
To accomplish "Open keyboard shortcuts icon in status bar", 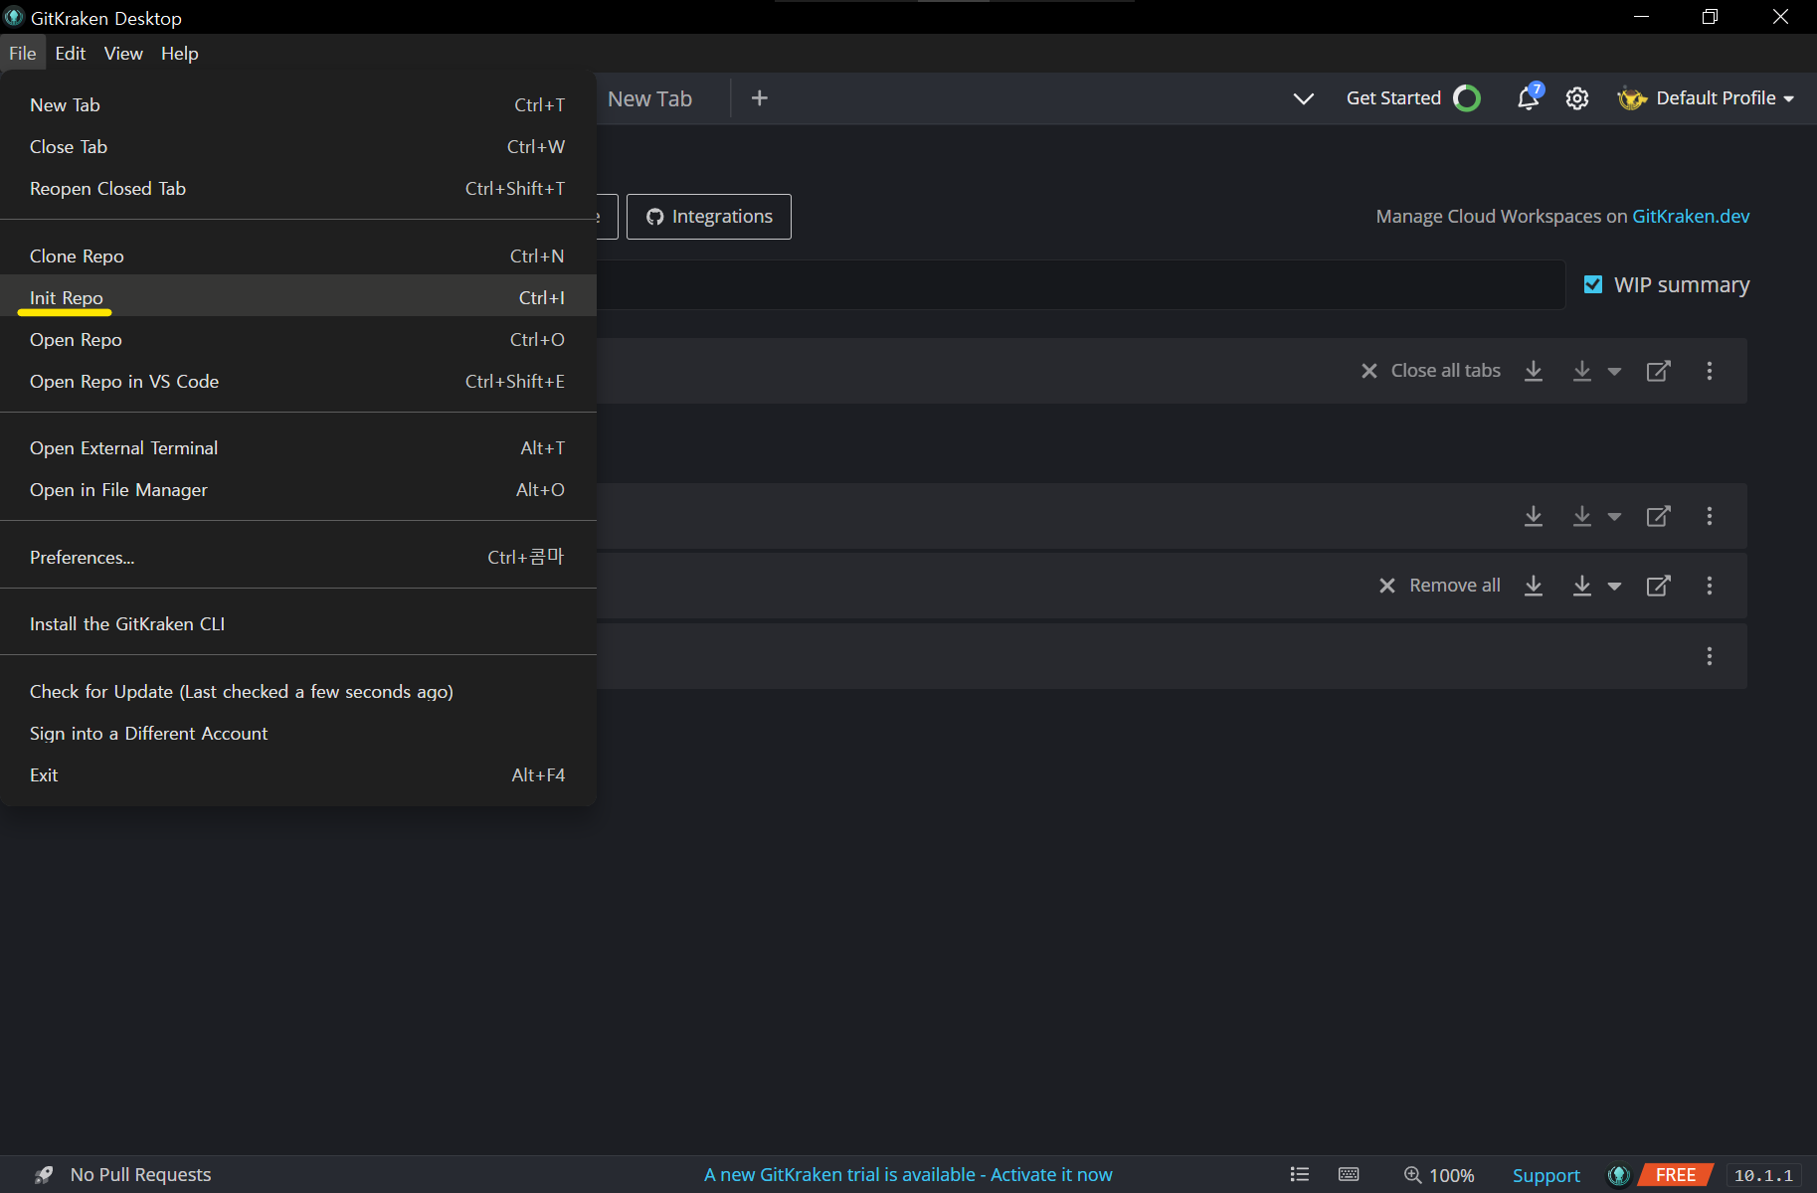I will [x=1349, y=1174].
